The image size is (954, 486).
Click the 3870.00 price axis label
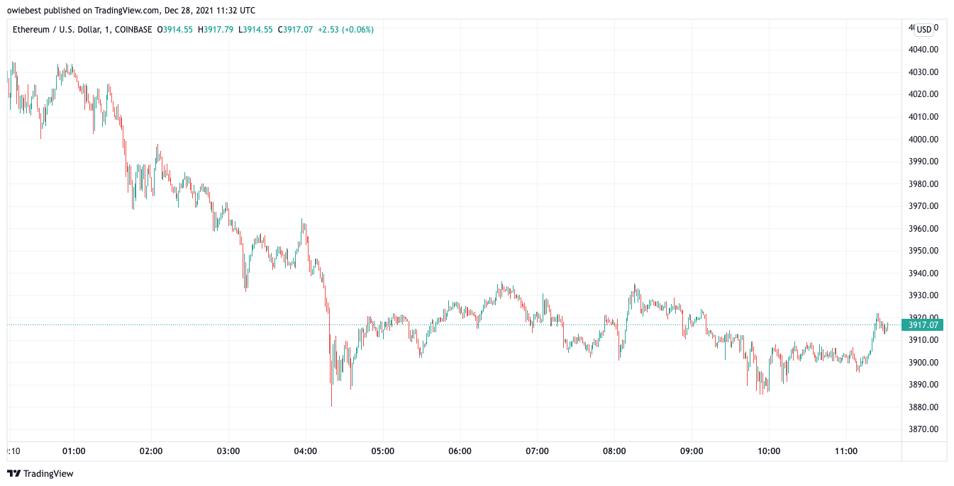(924, 429)
